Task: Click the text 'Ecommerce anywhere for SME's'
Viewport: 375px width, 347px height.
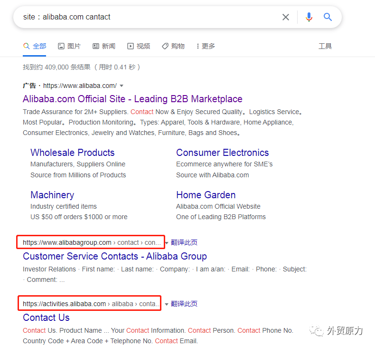Action: [225, 164]
